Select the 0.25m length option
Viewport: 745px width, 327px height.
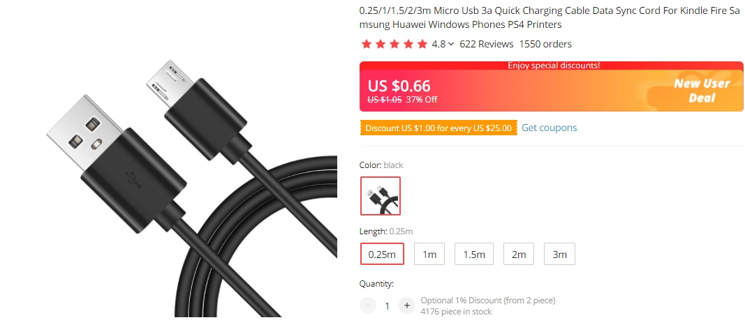click(x=382, y=254)
